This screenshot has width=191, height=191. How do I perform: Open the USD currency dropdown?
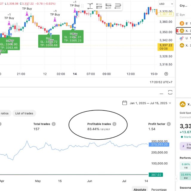[x=166, y=4]
